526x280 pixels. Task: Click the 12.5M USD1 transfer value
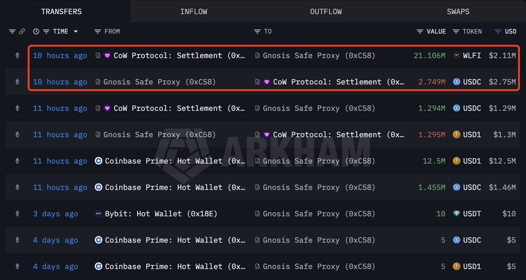click(434, 161)
